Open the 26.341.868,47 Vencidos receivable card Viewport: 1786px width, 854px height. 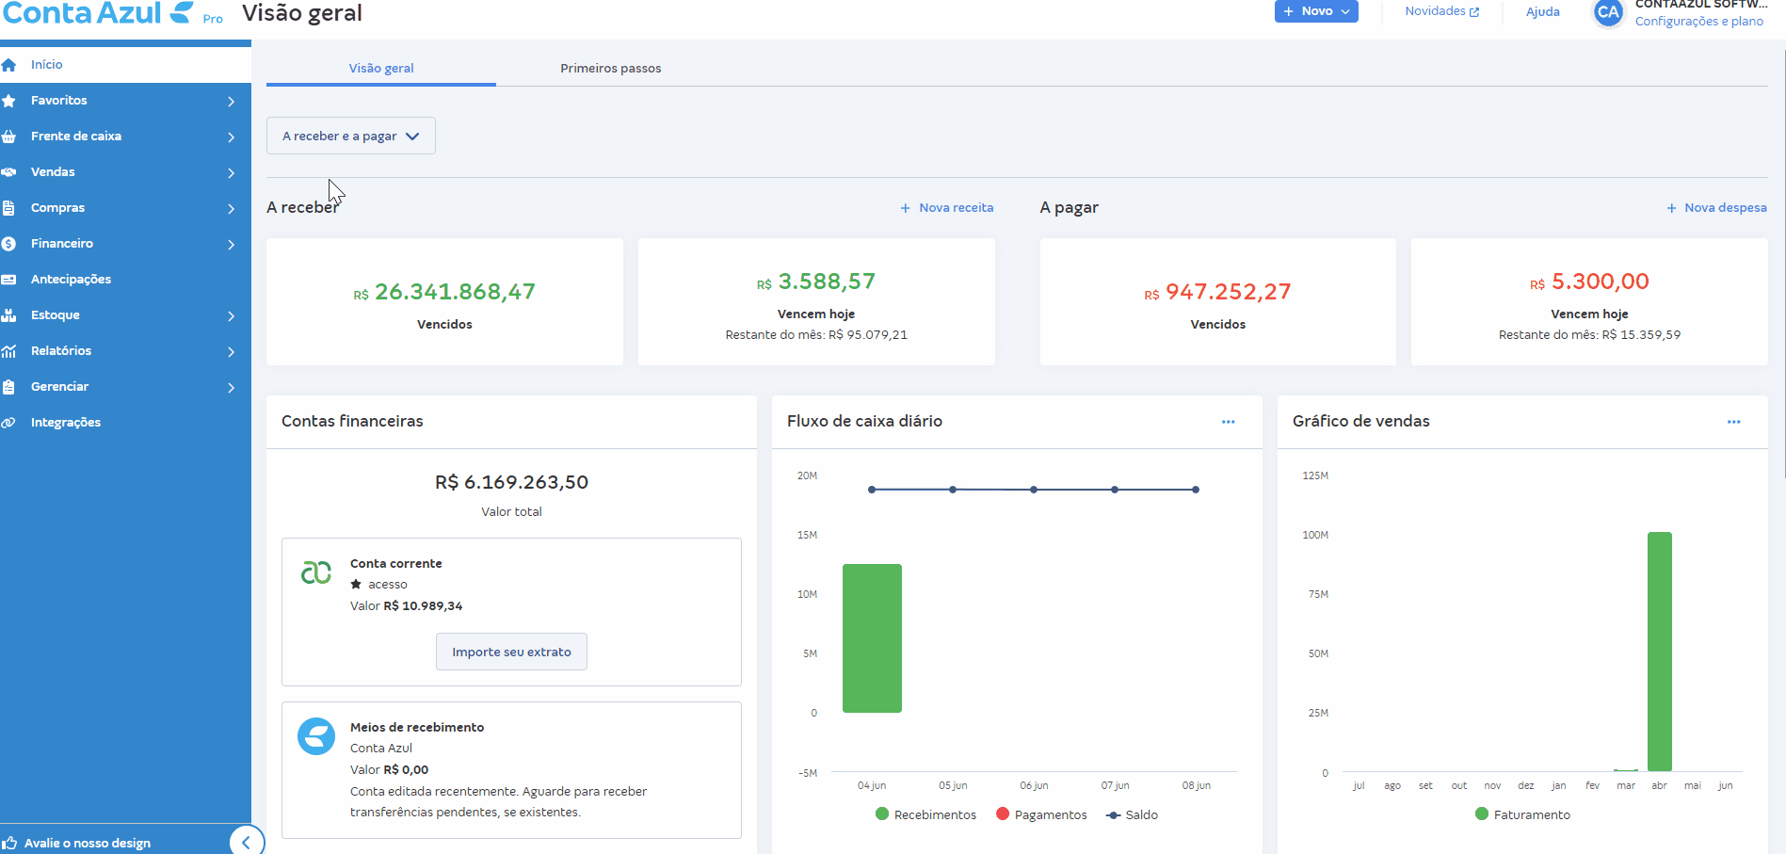tap(444, 301)
